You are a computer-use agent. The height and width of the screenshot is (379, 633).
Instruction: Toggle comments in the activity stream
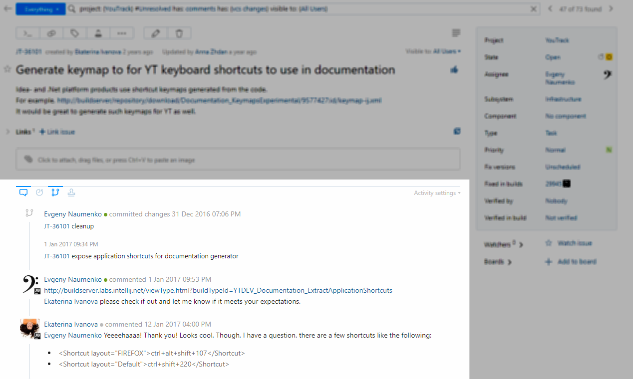point(23,192)
